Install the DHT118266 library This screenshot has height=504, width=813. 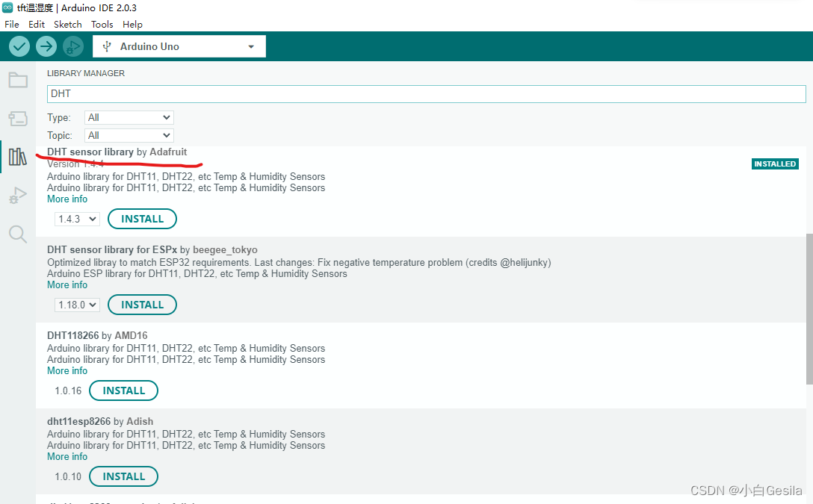(x=123, y=391)
